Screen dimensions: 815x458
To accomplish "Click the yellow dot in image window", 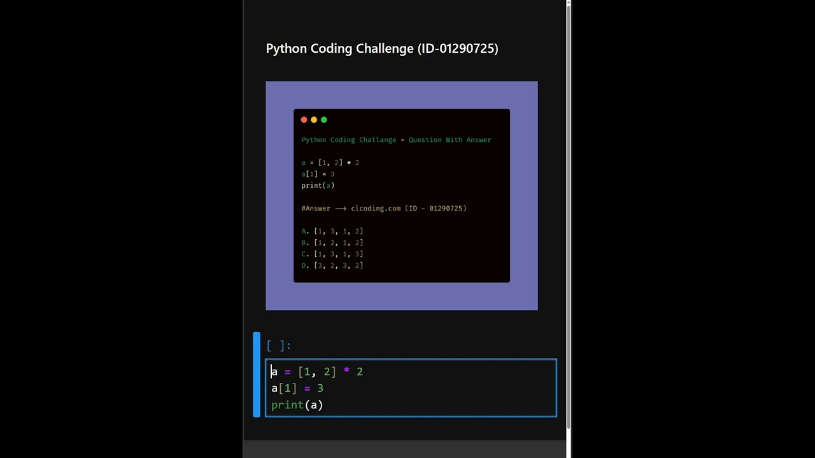I will point(314,120).
